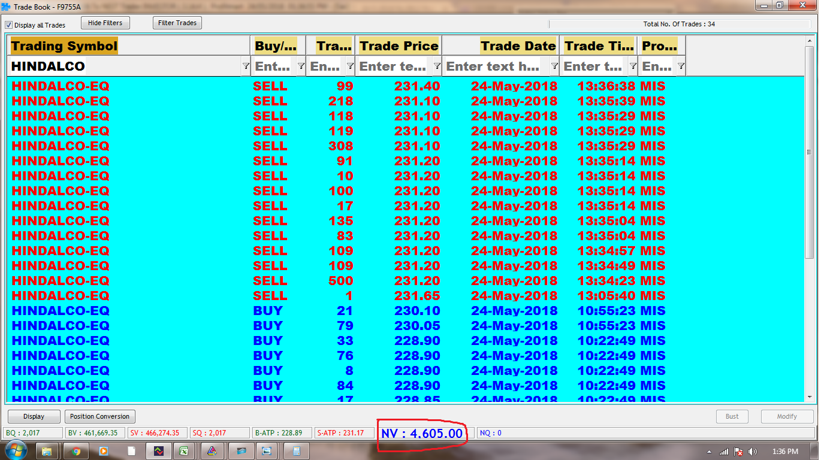Select the SELL 308 at 231.10 row
Viewport: 827px width, 460px height.
(x=405, y=146)
